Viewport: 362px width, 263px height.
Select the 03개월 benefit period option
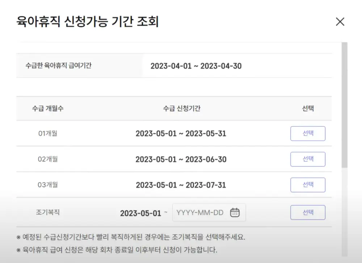pyautogui.click(x=308, y=185)
